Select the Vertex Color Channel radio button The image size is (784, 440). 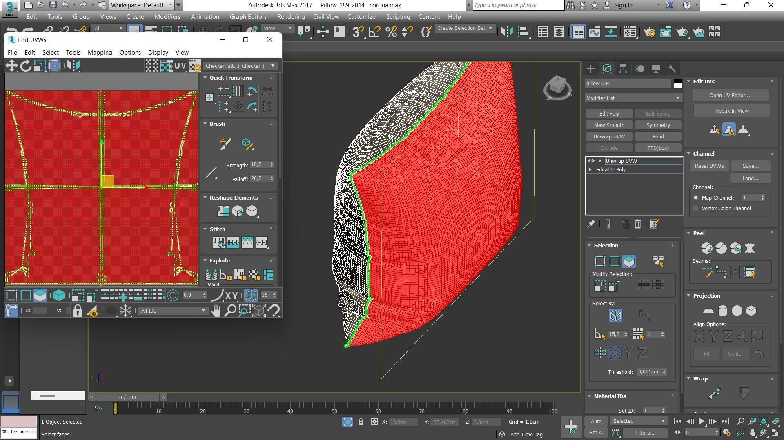tap(696, 209)
